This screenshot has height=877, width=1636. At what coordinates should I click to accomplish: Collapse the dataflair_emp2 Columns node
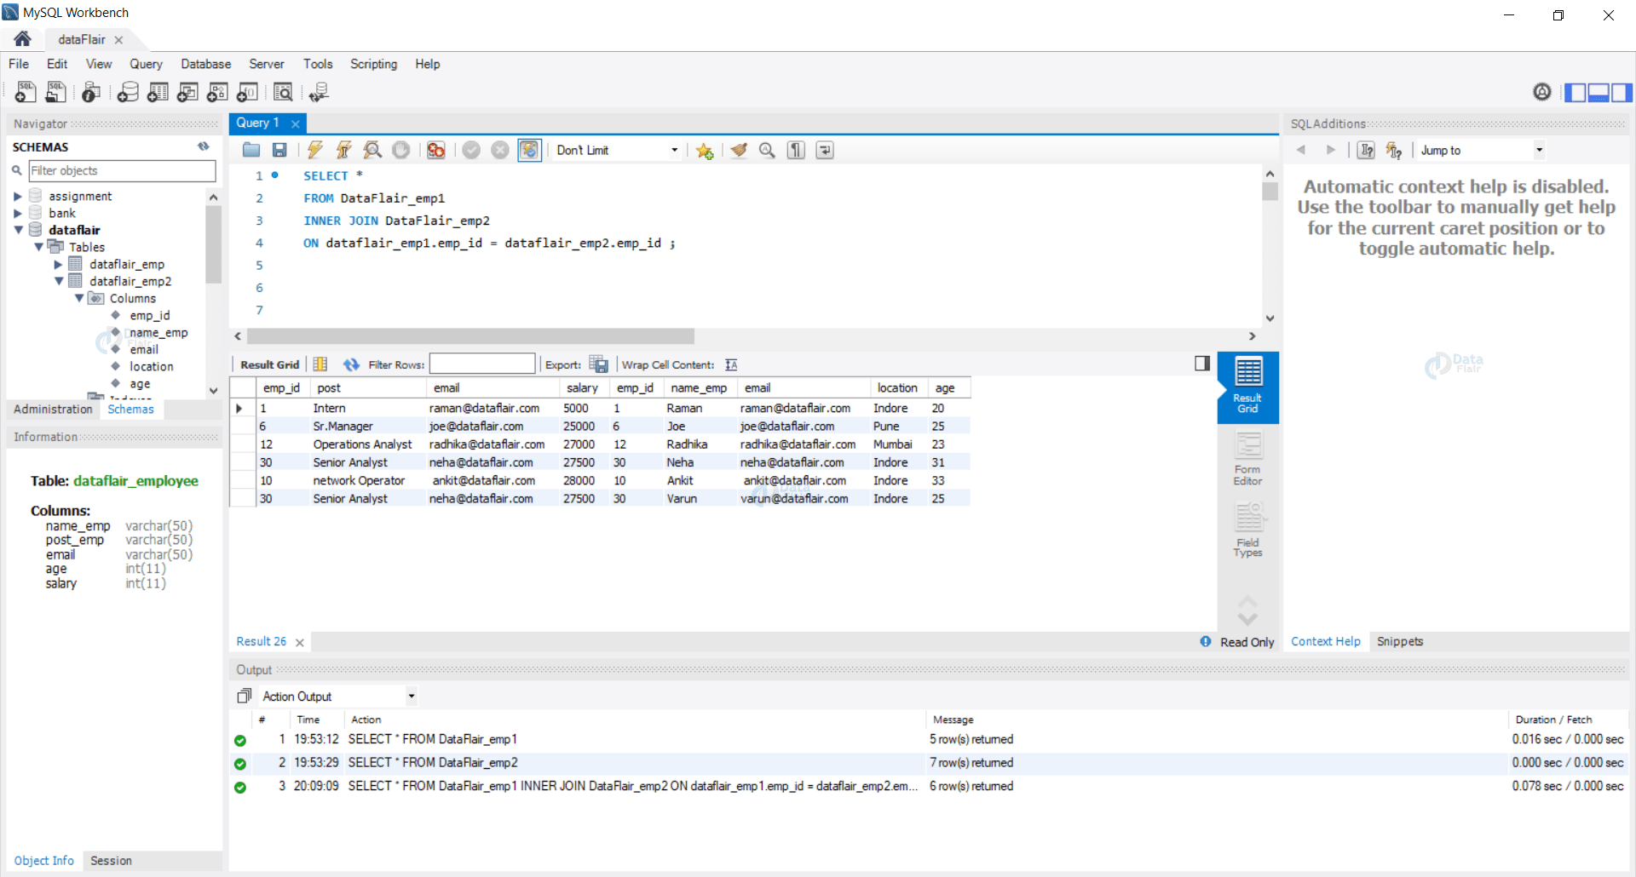pyautogui.click(x=80, y=298)
